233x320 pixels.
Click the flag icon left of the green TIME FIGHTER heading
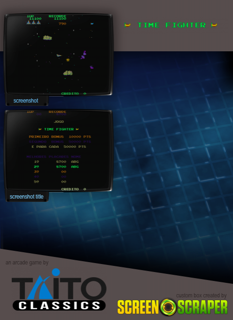tap(127, 25)
